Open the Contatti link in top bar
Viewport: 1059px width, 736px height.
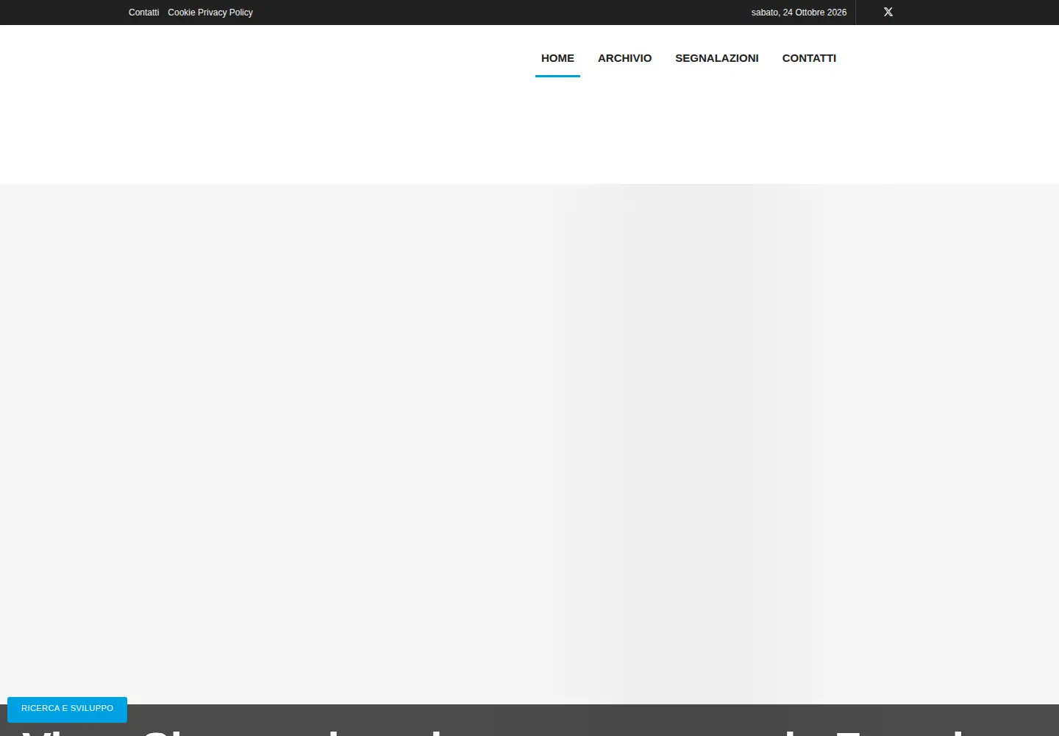pos(143,13)
